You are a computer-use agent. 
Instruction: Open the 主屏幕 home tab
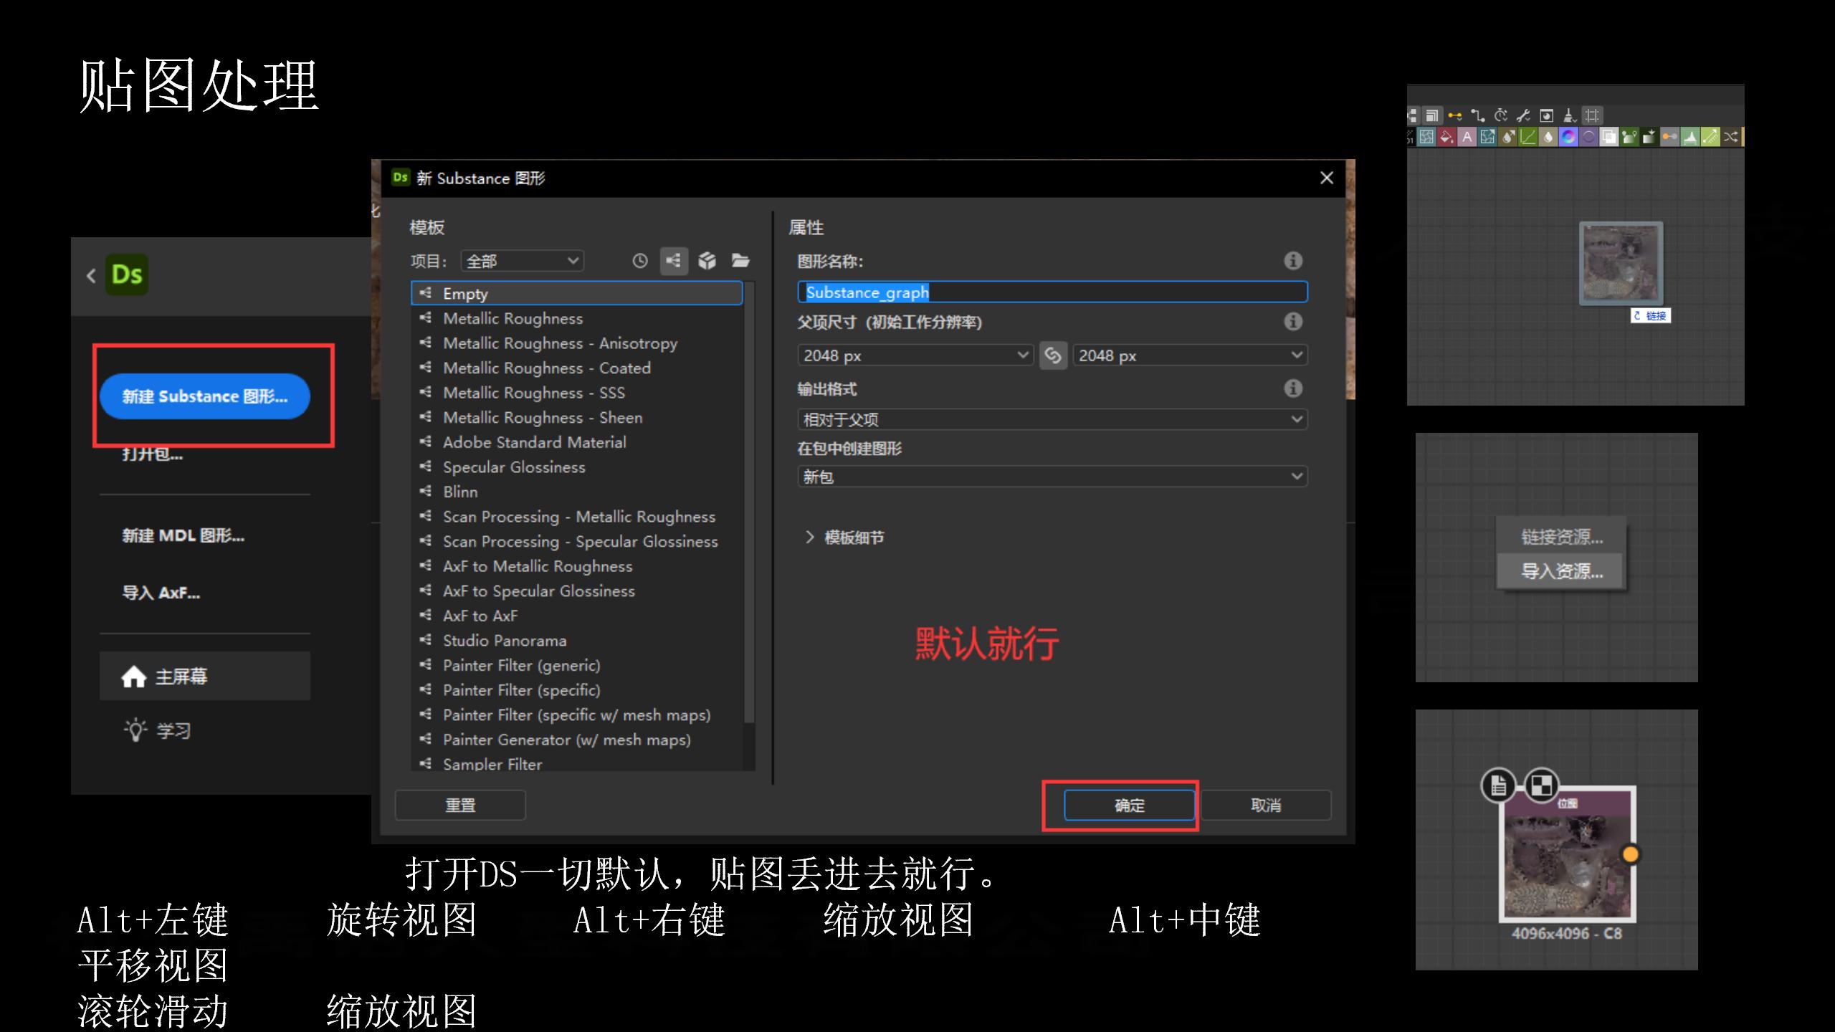click(x=204, y=676)
